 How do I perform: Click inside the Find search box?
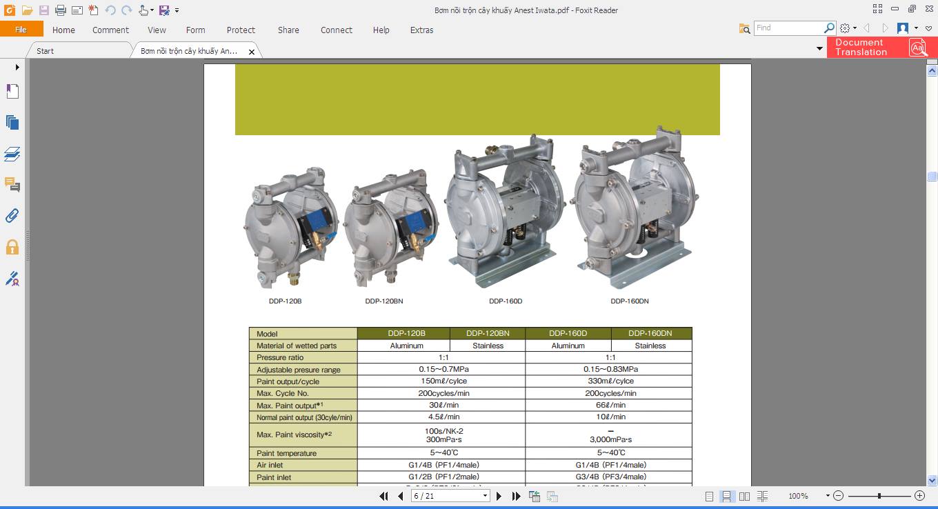click(788, 28)
